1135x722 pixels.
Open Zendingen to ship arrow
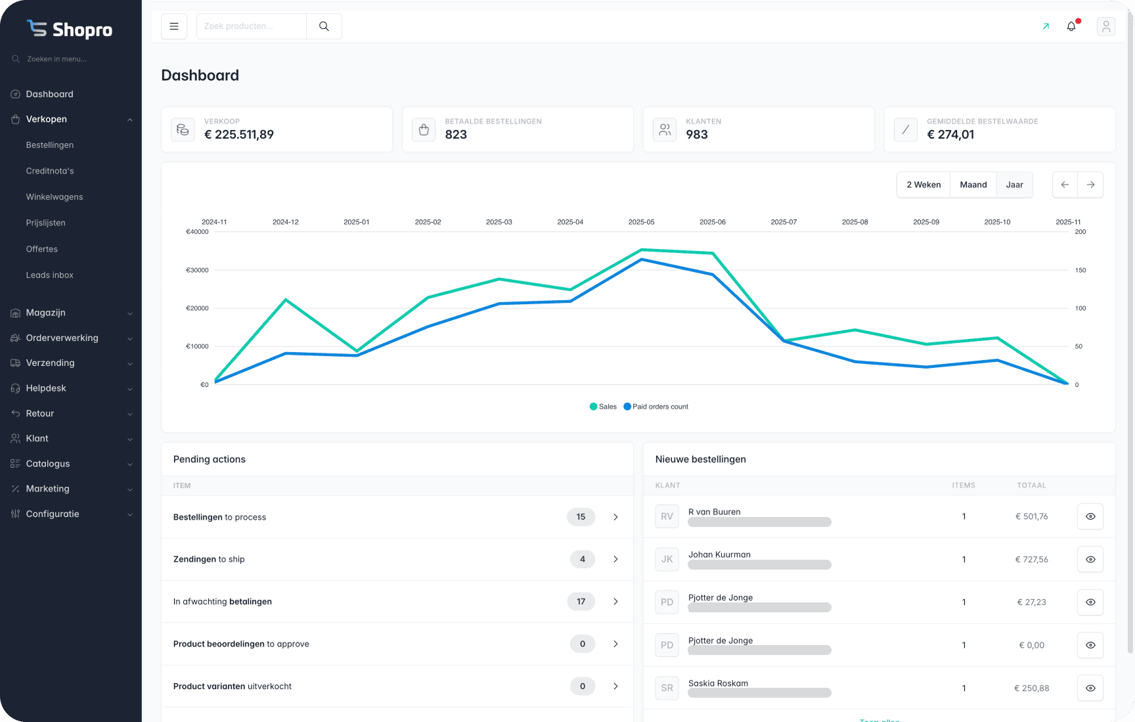click(x=615, y=559)
